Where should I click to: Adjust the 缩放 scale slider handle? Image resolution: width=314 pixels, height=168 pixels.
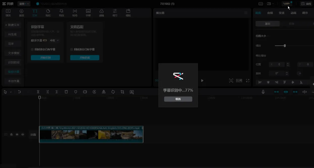click(285, 46)
